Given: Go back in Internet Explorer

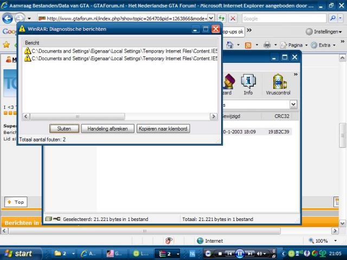Looking at the screenshot, I should click(x=8, y=18).
